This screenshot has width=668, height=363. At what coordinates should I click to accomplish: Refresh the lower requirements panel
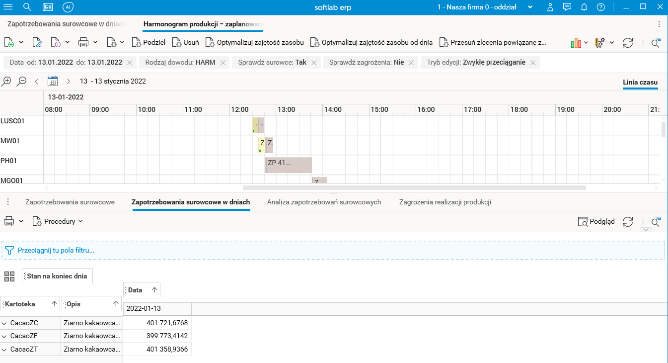(628, 222)
